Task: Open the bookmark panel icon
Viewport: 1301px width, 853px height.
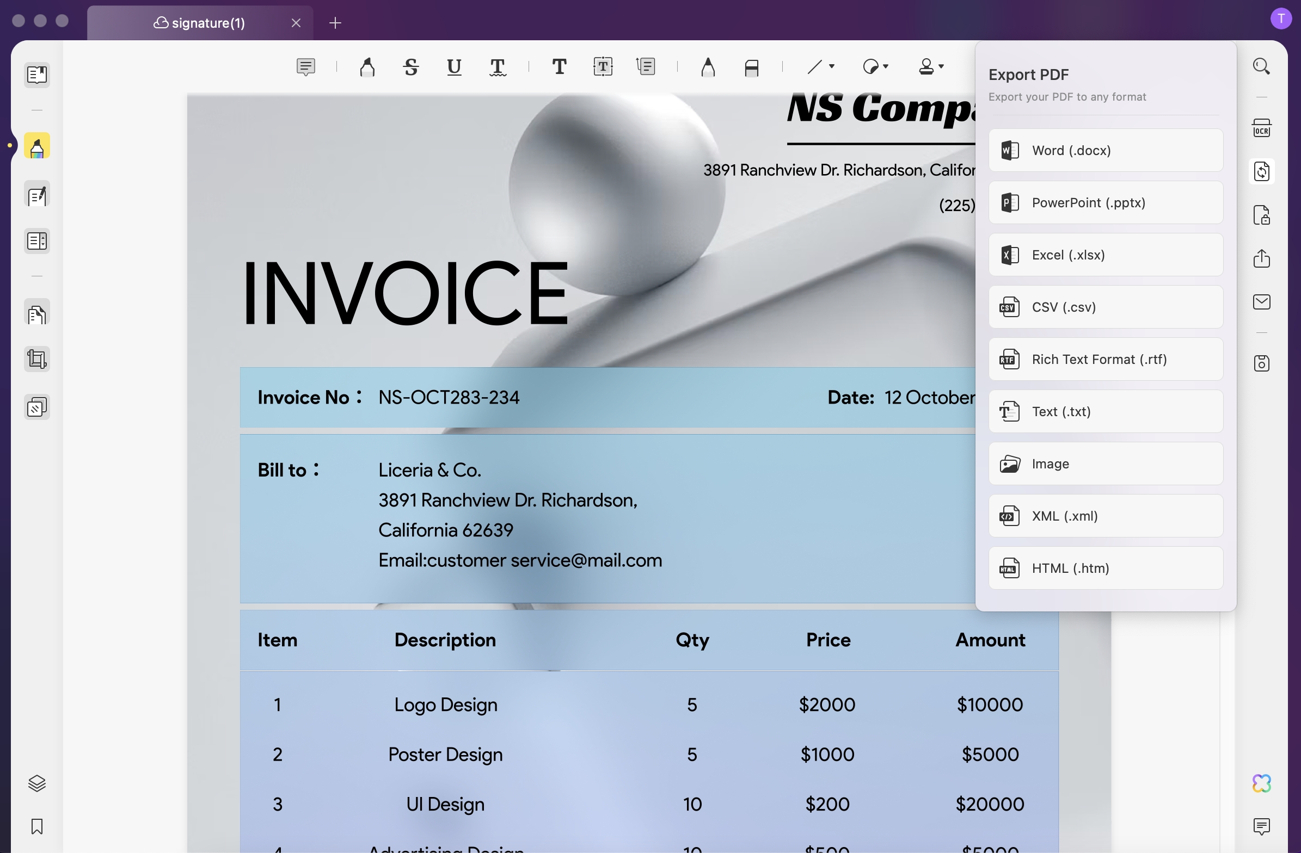Action: (36, 826)
